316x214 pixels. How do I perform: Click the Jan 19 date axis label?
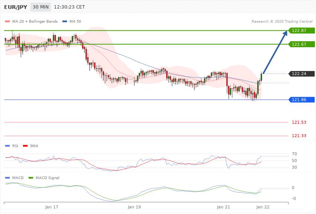[134, 207]
